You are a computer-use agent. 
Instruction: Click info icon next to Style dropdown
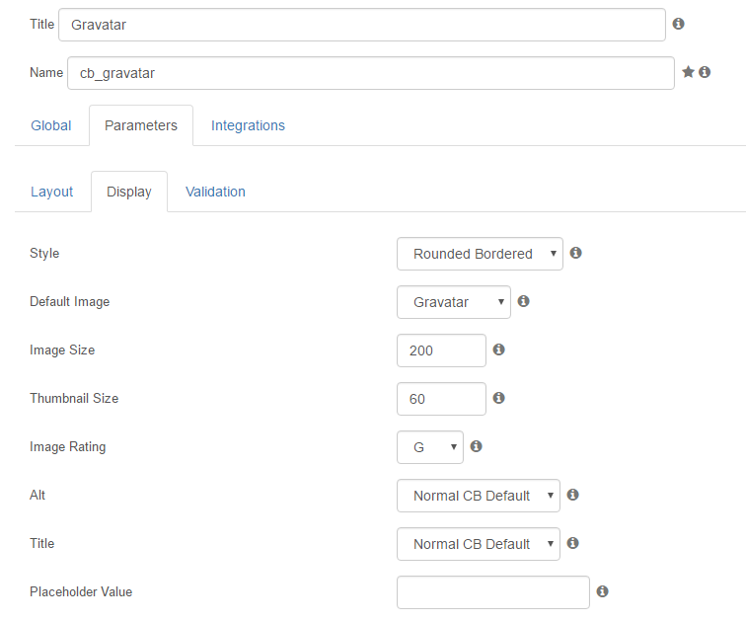tap(575, 253)
